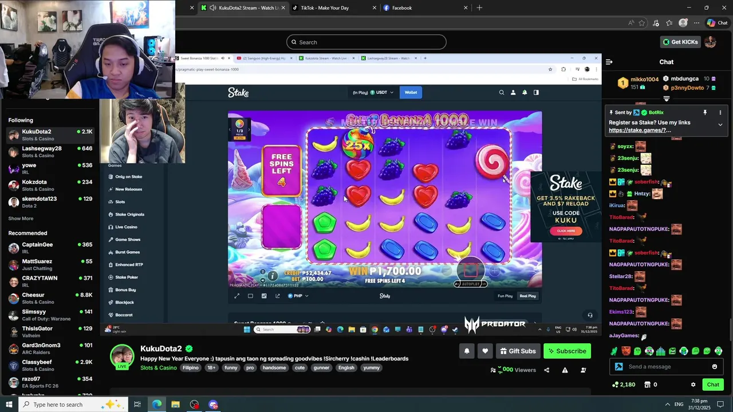
Task: Click the Read aloud icon in address bar
Action: click(x=631, y=23)
